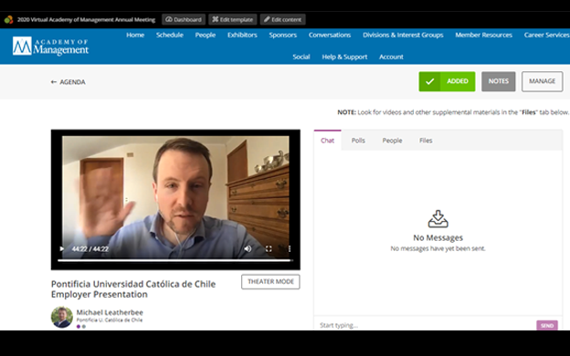Open Exhibitors page
This screenshot has width=570, height=356.
click(x=242, y=35)
